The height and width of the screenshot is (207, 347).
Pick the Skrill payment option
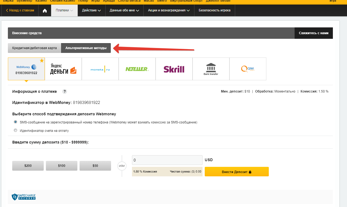pyautogui.click(x=174, y=69)
